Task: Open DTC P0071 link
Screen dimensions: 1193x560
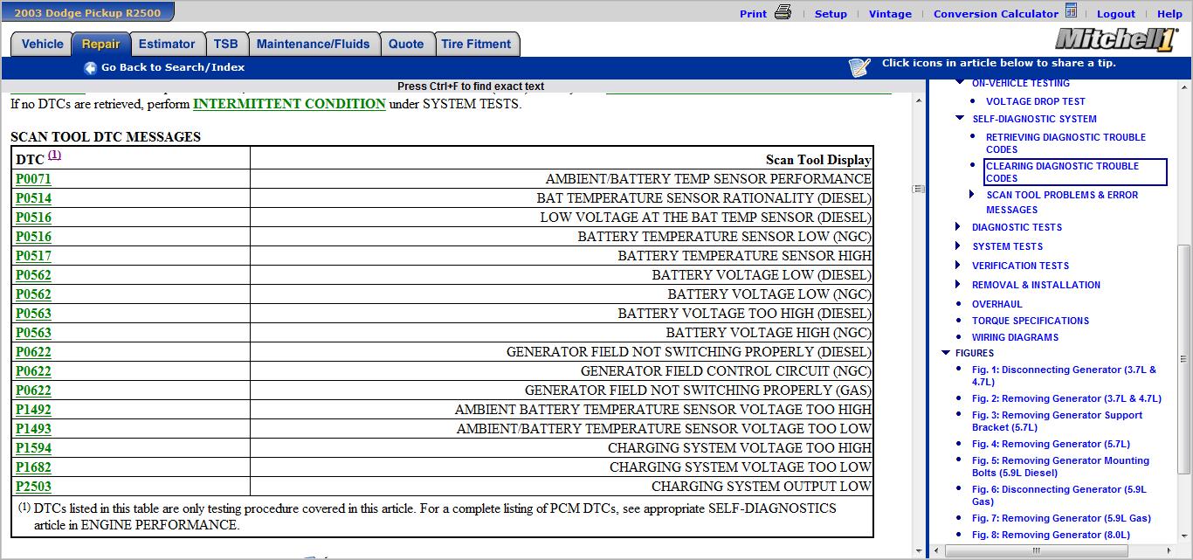Action: click(33, 179)
